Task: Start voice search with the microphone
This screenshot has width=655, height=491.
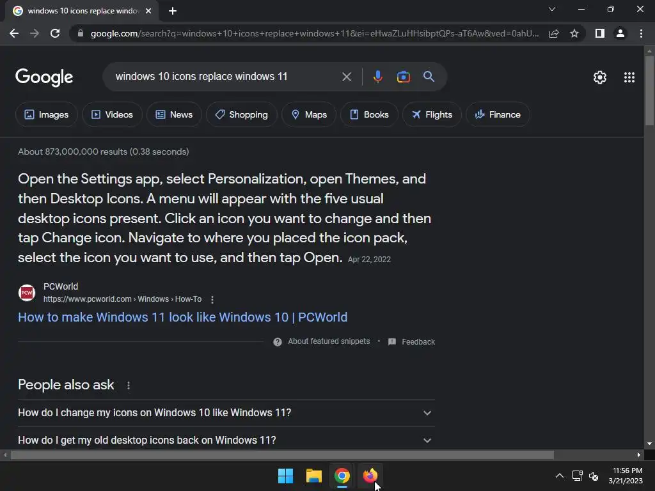Action: (377, 77)
